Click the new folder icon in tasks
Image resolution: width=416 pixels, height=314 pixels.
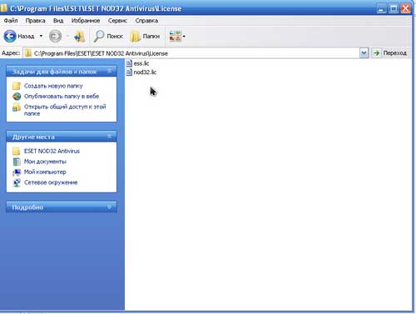(x=17, y=86)
